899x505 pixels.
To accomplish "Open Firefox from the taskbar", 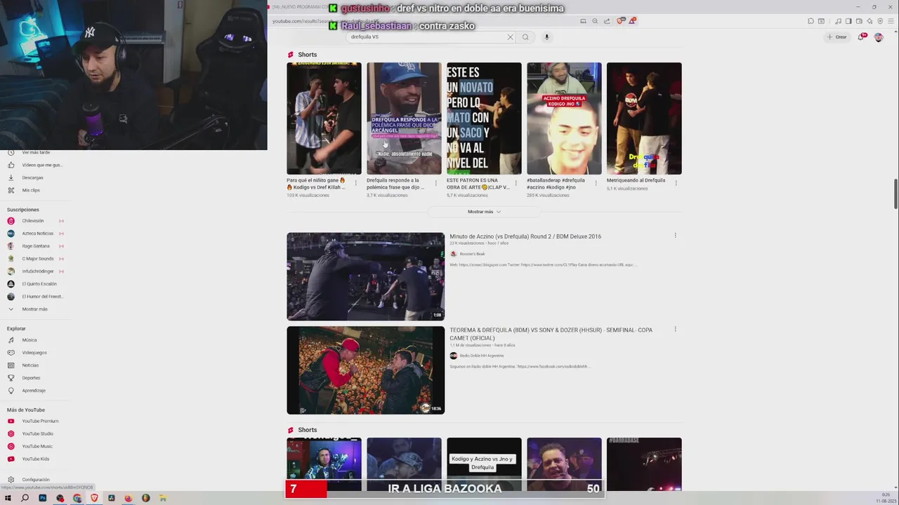I will pyautogui.click(x=129, y=498).
